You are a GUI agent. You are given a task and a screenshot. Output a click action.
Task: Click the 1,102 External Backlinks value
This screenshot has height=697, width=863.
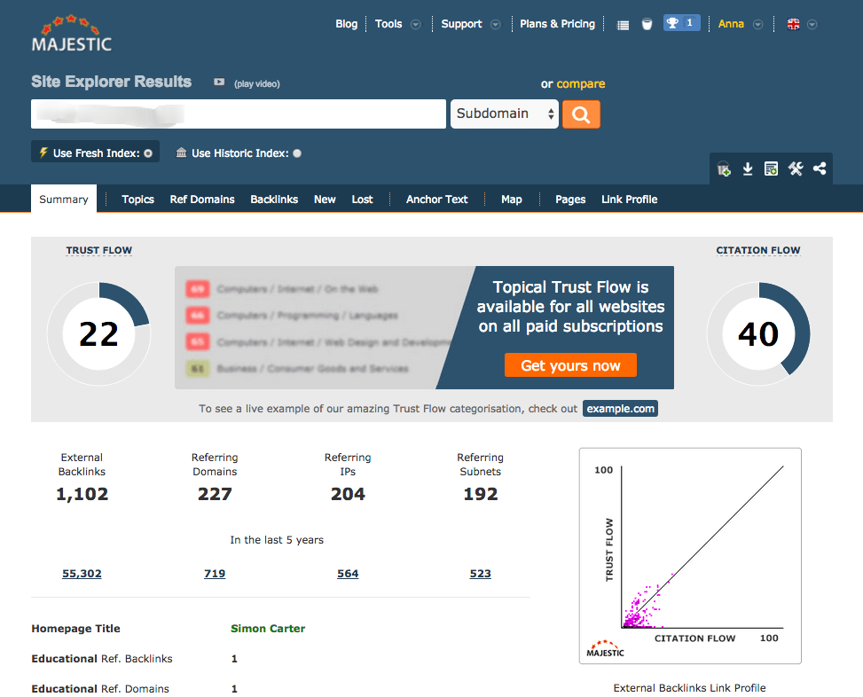tap(82, 493)
